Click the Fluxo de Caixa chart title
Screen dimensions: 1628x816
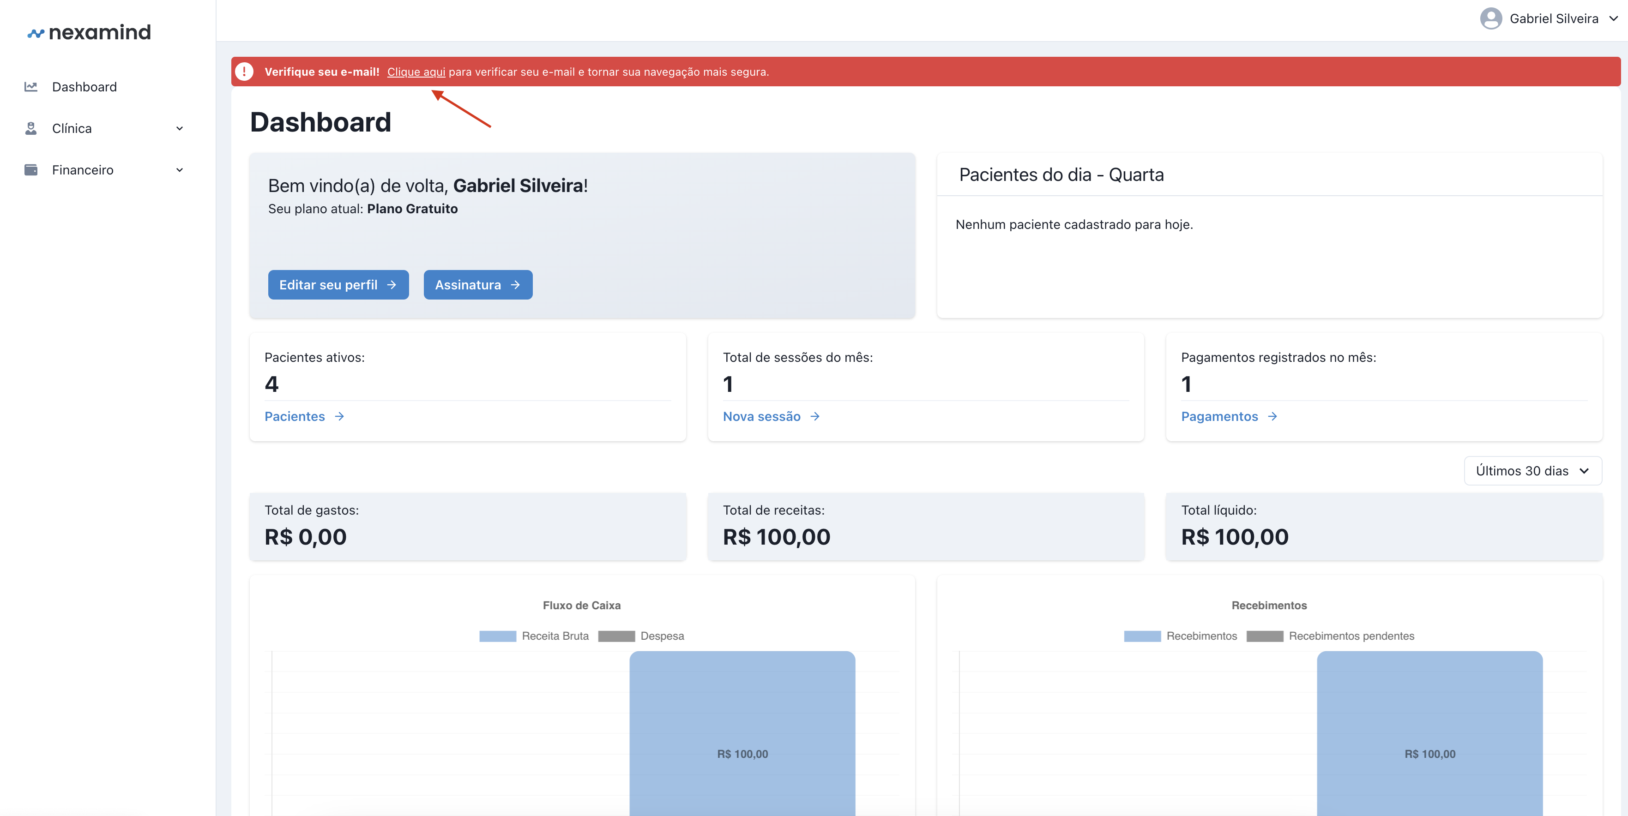pyautogui.click(x=581, y=605)
